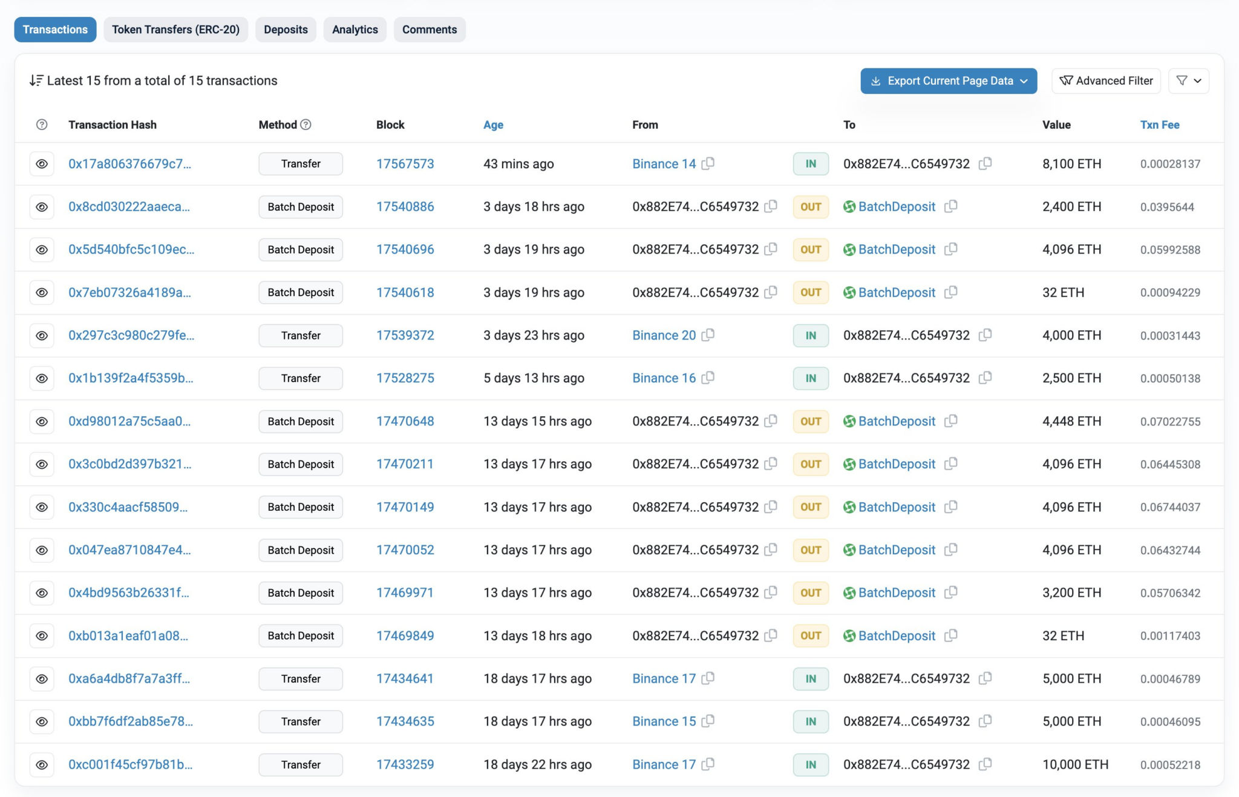
Task: Copy the BatchDeposit address in the 2,400 ETH row
Action: point(951,206)
